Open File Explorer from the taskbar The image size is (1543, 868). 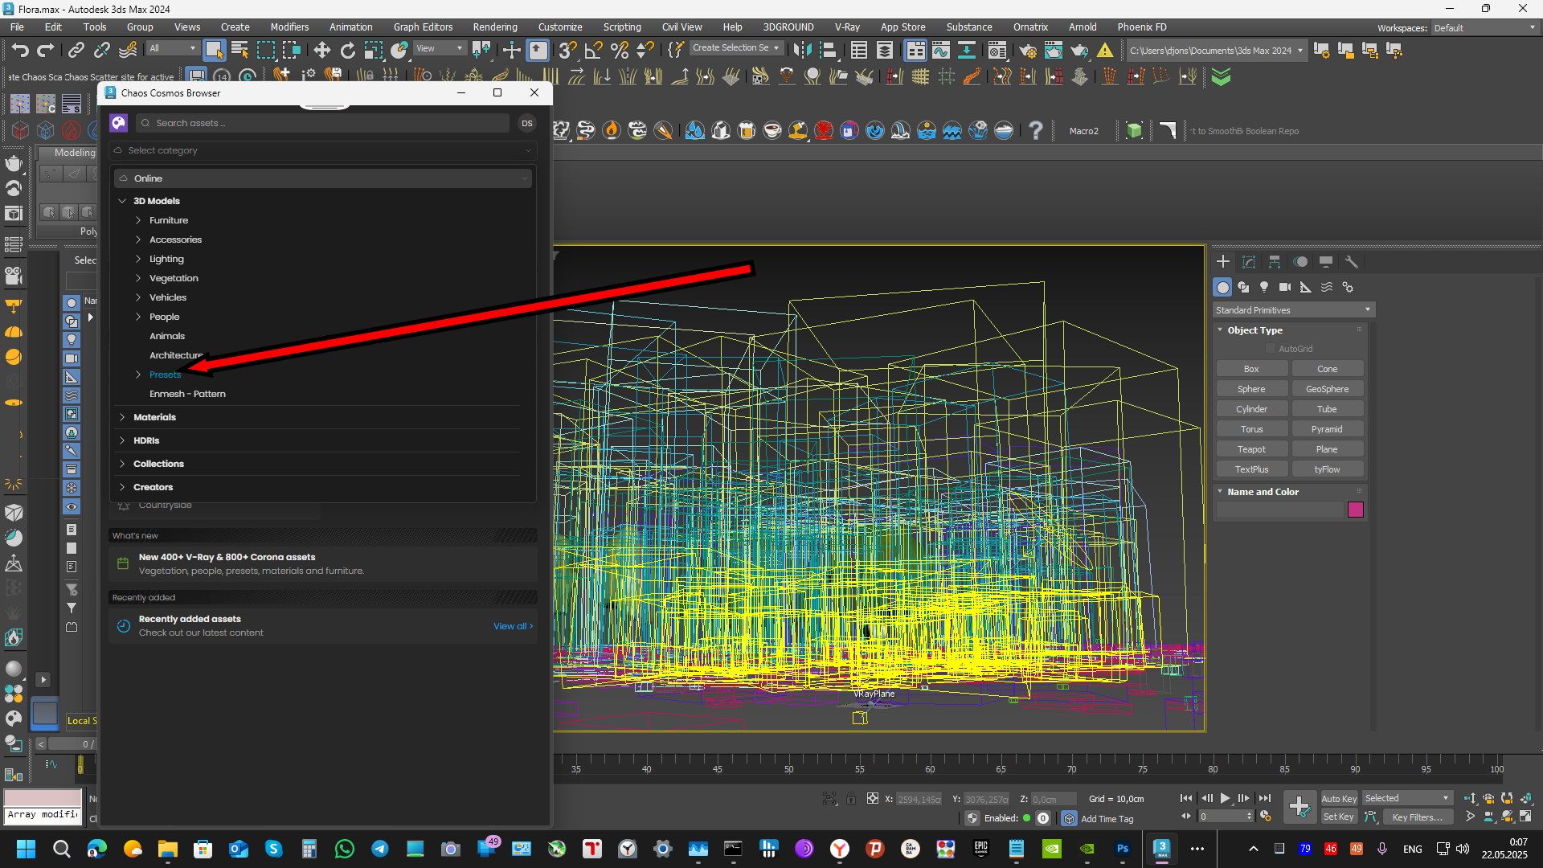(167, 849)
